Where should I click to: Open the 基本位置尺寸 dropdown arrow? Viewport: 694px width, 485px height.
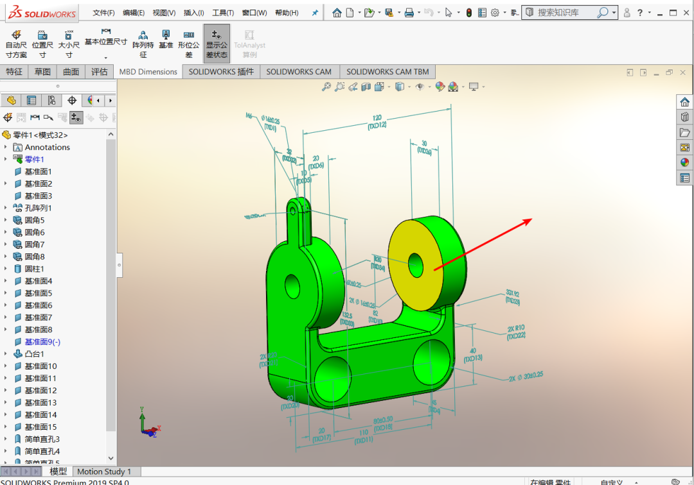[105, 58]
